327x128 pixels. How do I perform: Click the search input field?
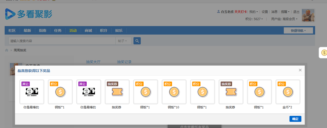(x=62, y=41)
